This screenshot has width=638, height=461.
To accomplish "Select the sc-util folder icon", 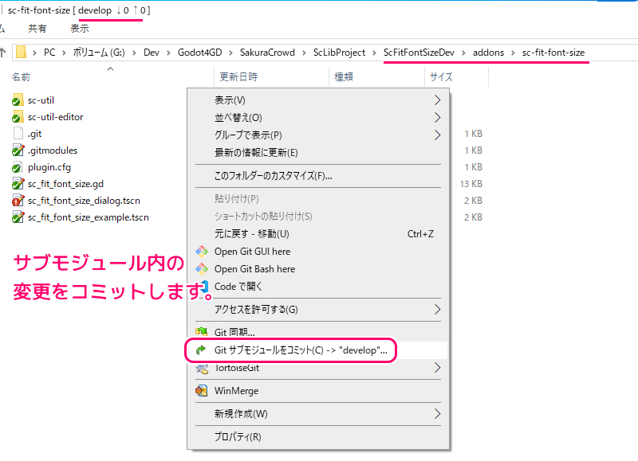I will [x=18, y=100].
